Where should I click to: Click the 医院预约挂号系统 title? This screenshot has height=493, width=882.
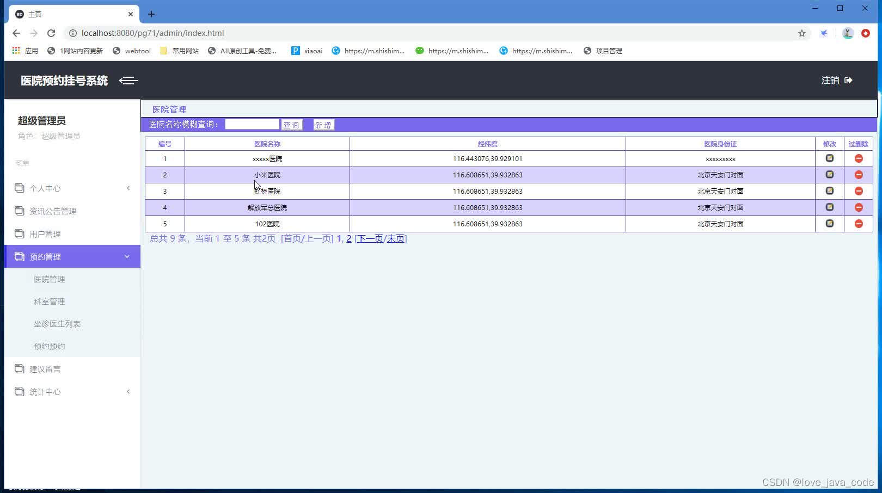click(64, 81)
